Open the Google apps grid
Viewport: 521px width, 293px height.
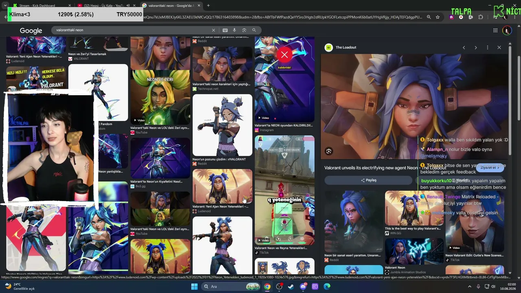coord(495,31)
